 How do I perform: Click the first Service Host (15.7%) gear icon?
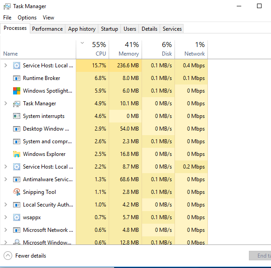point(17,66)
